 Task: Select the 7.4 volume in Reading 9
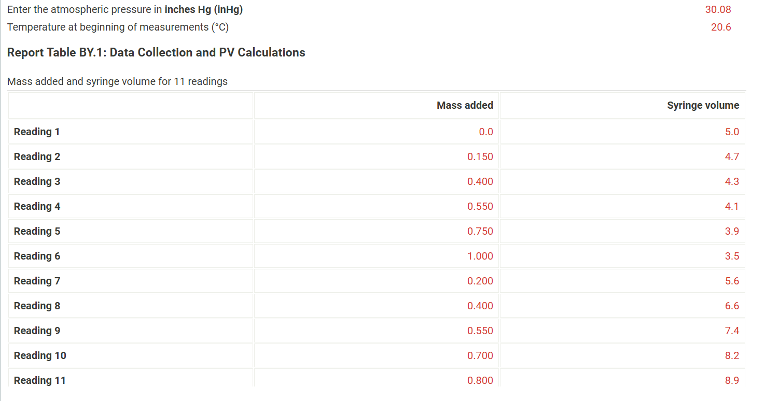tap(733, 331)
